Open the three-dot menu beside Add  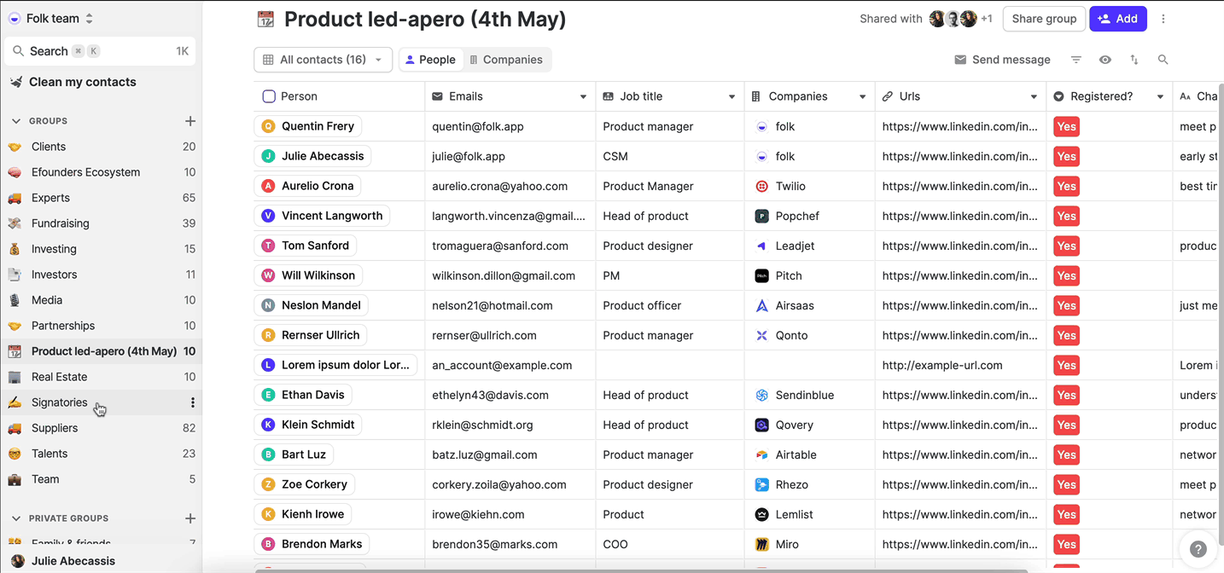coord(1163,19)
